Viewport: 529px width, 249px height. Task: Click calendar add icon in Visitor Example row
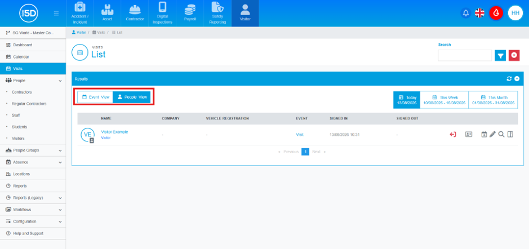(x=484, y=134)
